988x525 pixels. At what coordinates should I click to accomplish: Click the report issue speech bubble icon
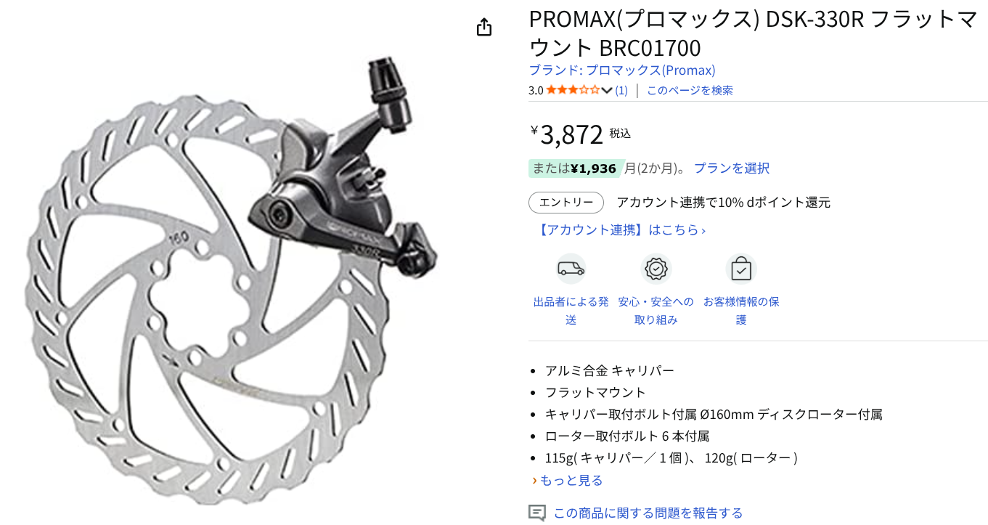point(536,513)
